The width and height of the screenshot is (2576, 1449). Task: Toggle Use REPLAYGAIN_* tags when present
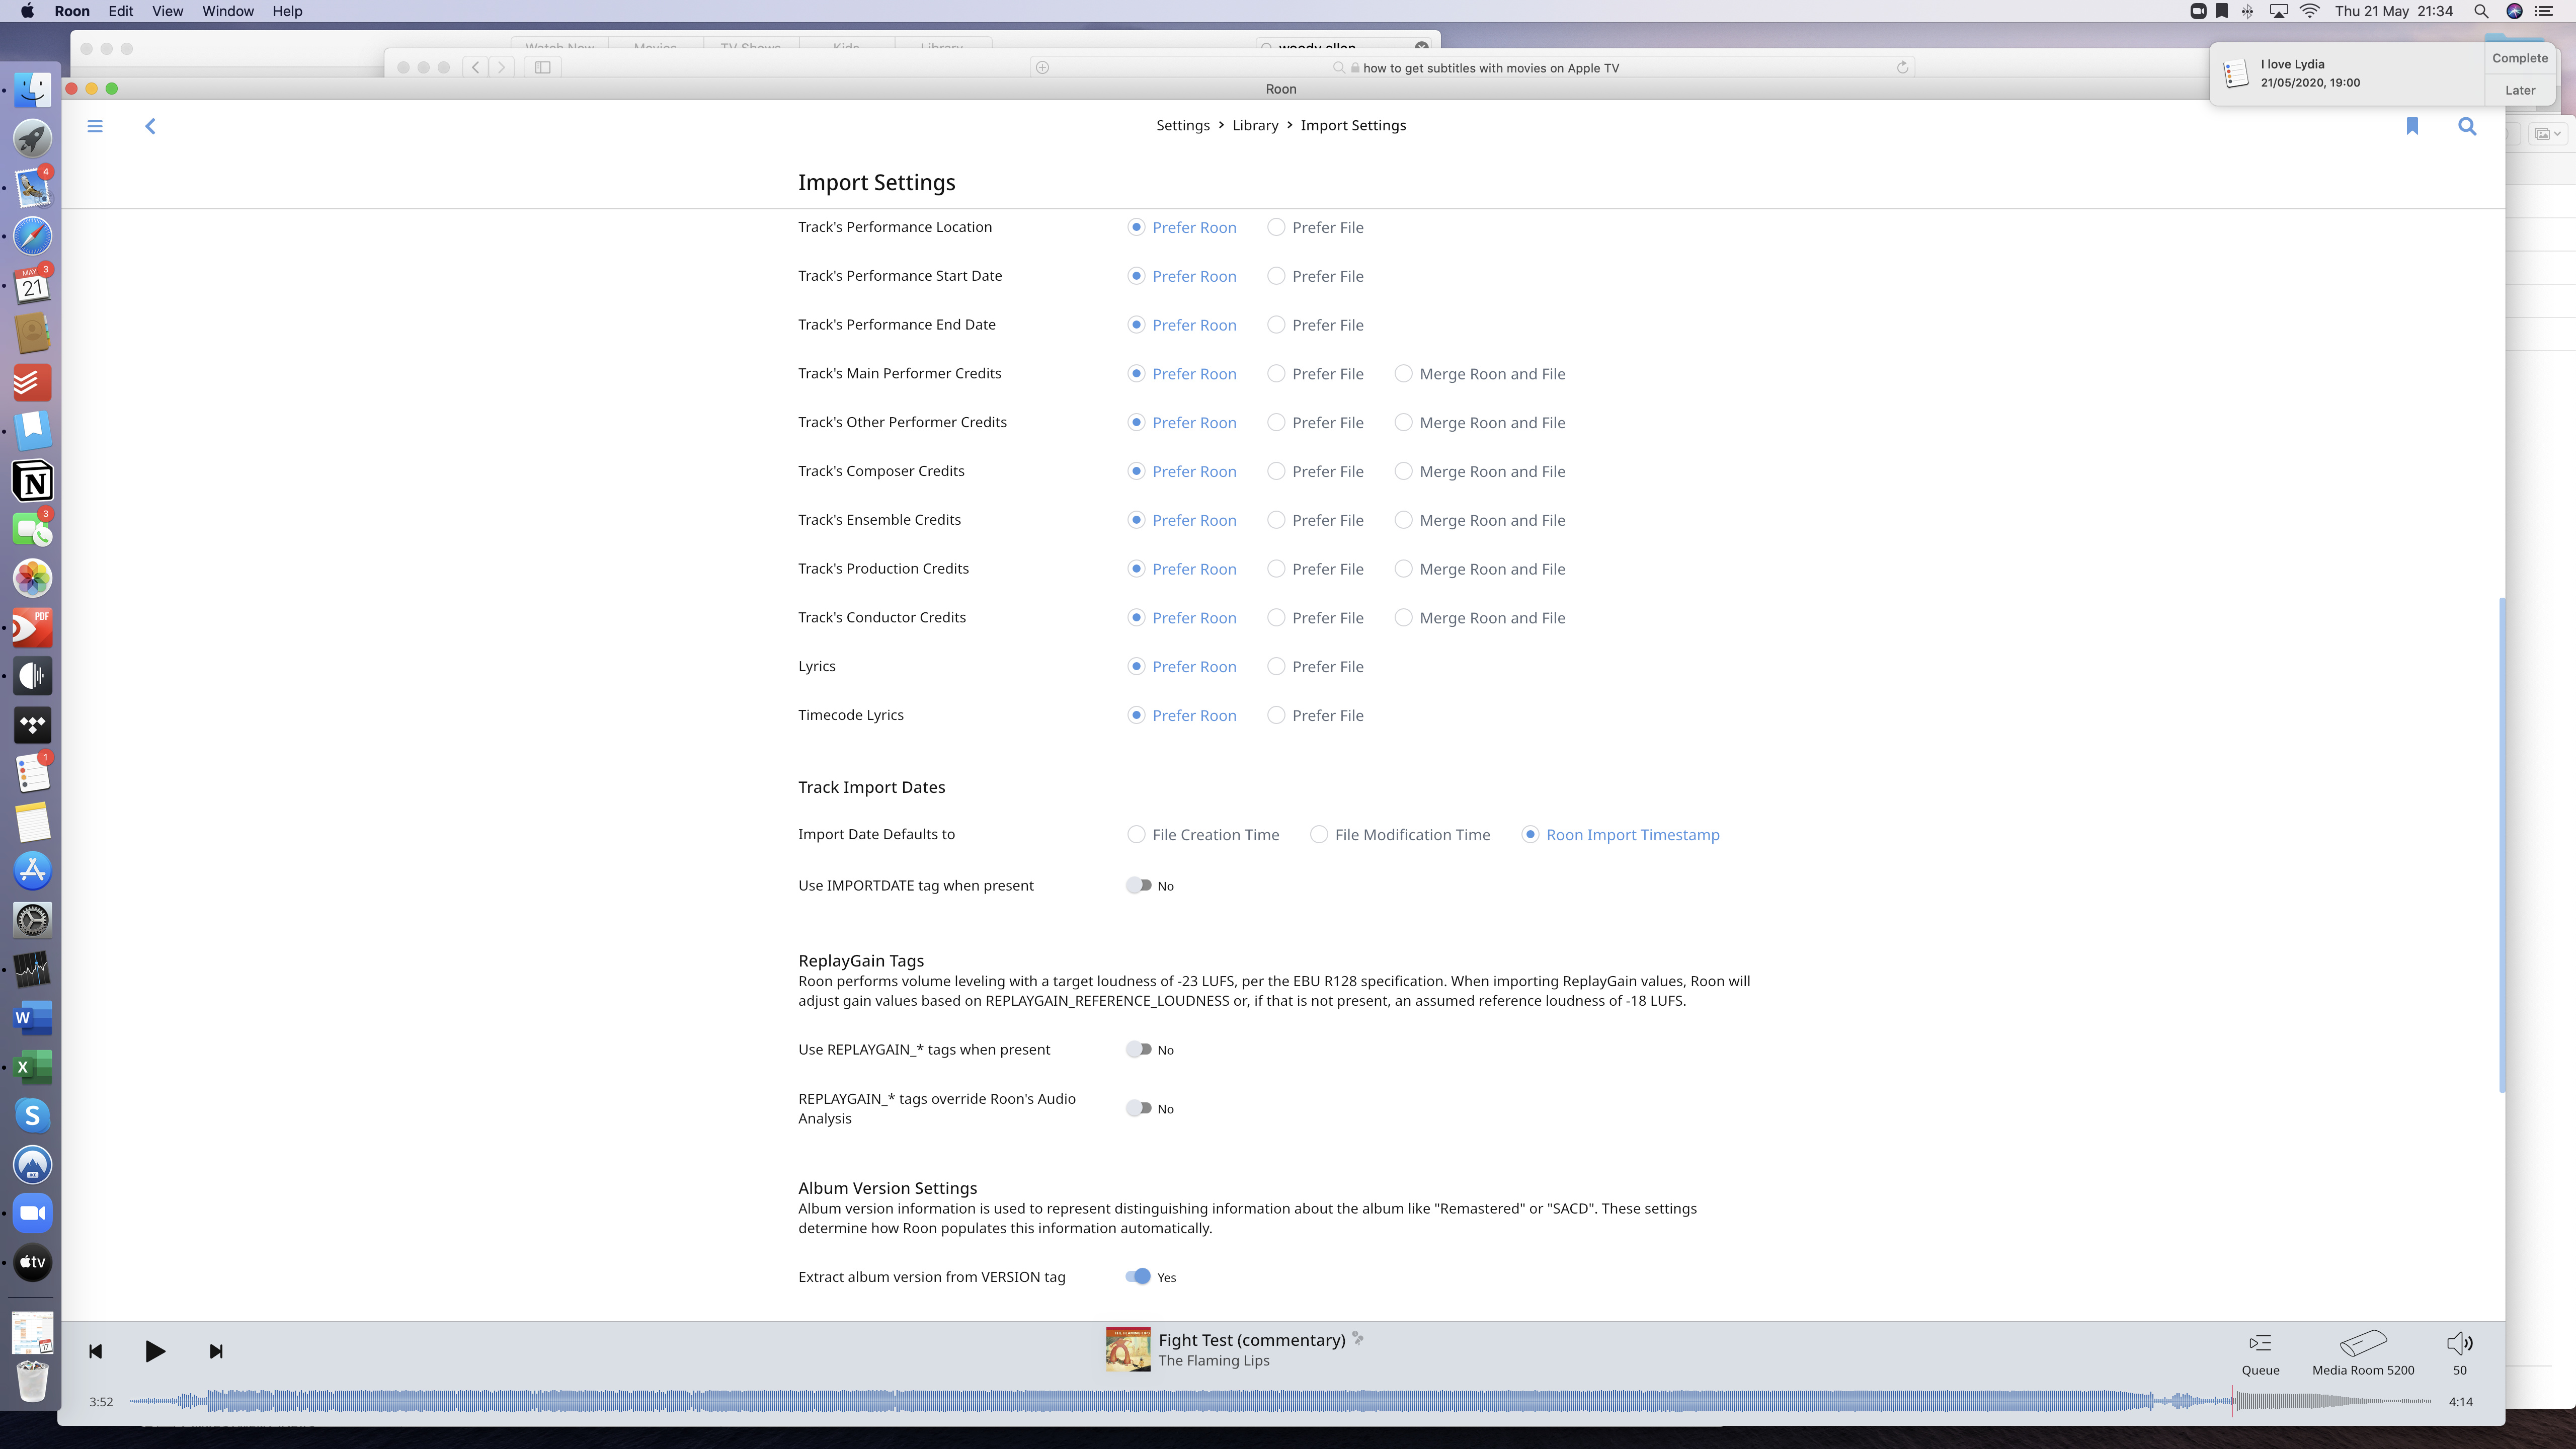tap(1138, 1049)
